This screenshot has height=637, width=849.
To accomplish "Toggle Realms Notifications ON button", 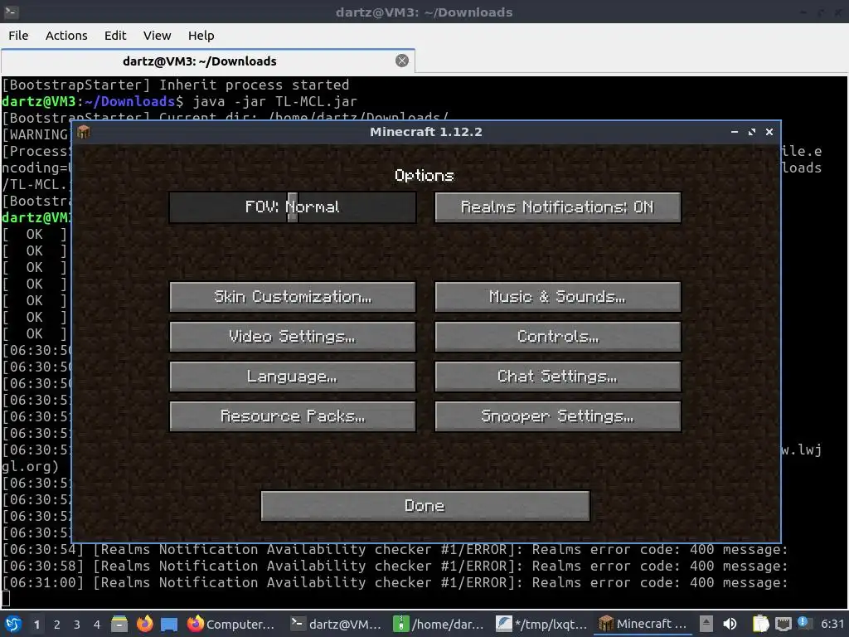I will pos(558,207).
